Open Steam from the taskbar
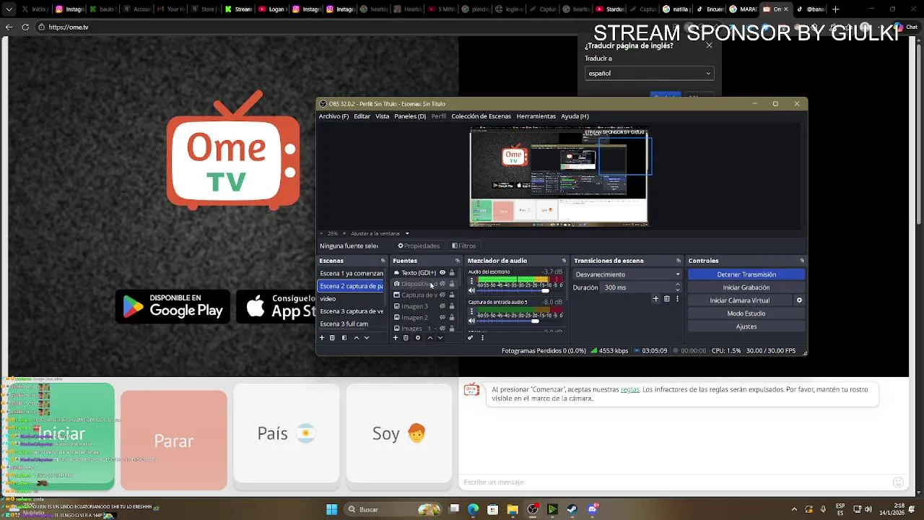 click(572, 509)
